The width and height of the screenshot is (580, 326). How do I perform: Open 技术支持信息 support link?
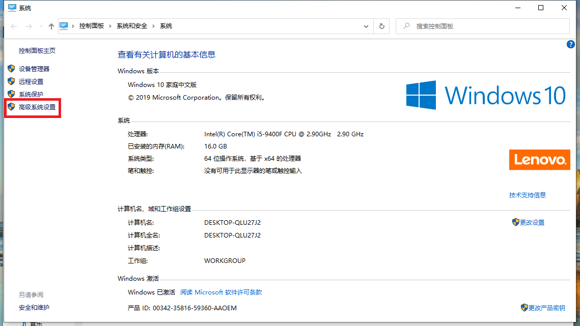tap(528, 195)
